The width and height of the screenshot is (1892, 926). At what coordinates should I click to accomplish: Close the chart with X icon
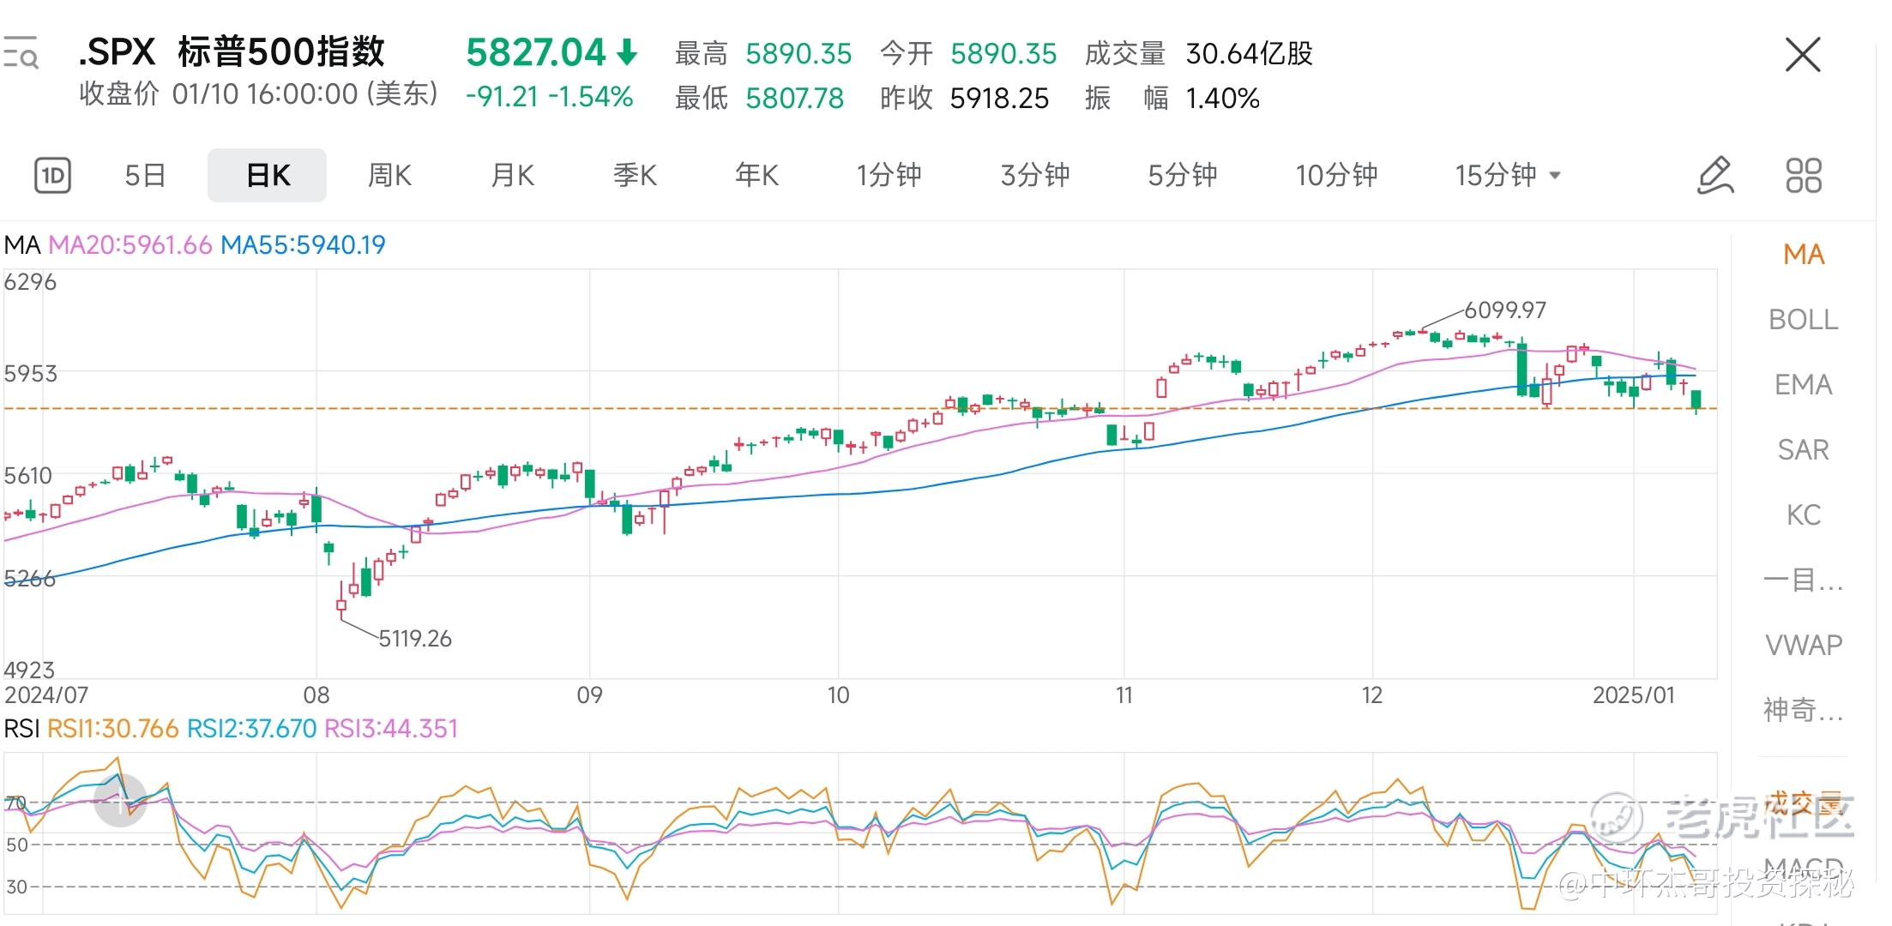coord(1802,56)
